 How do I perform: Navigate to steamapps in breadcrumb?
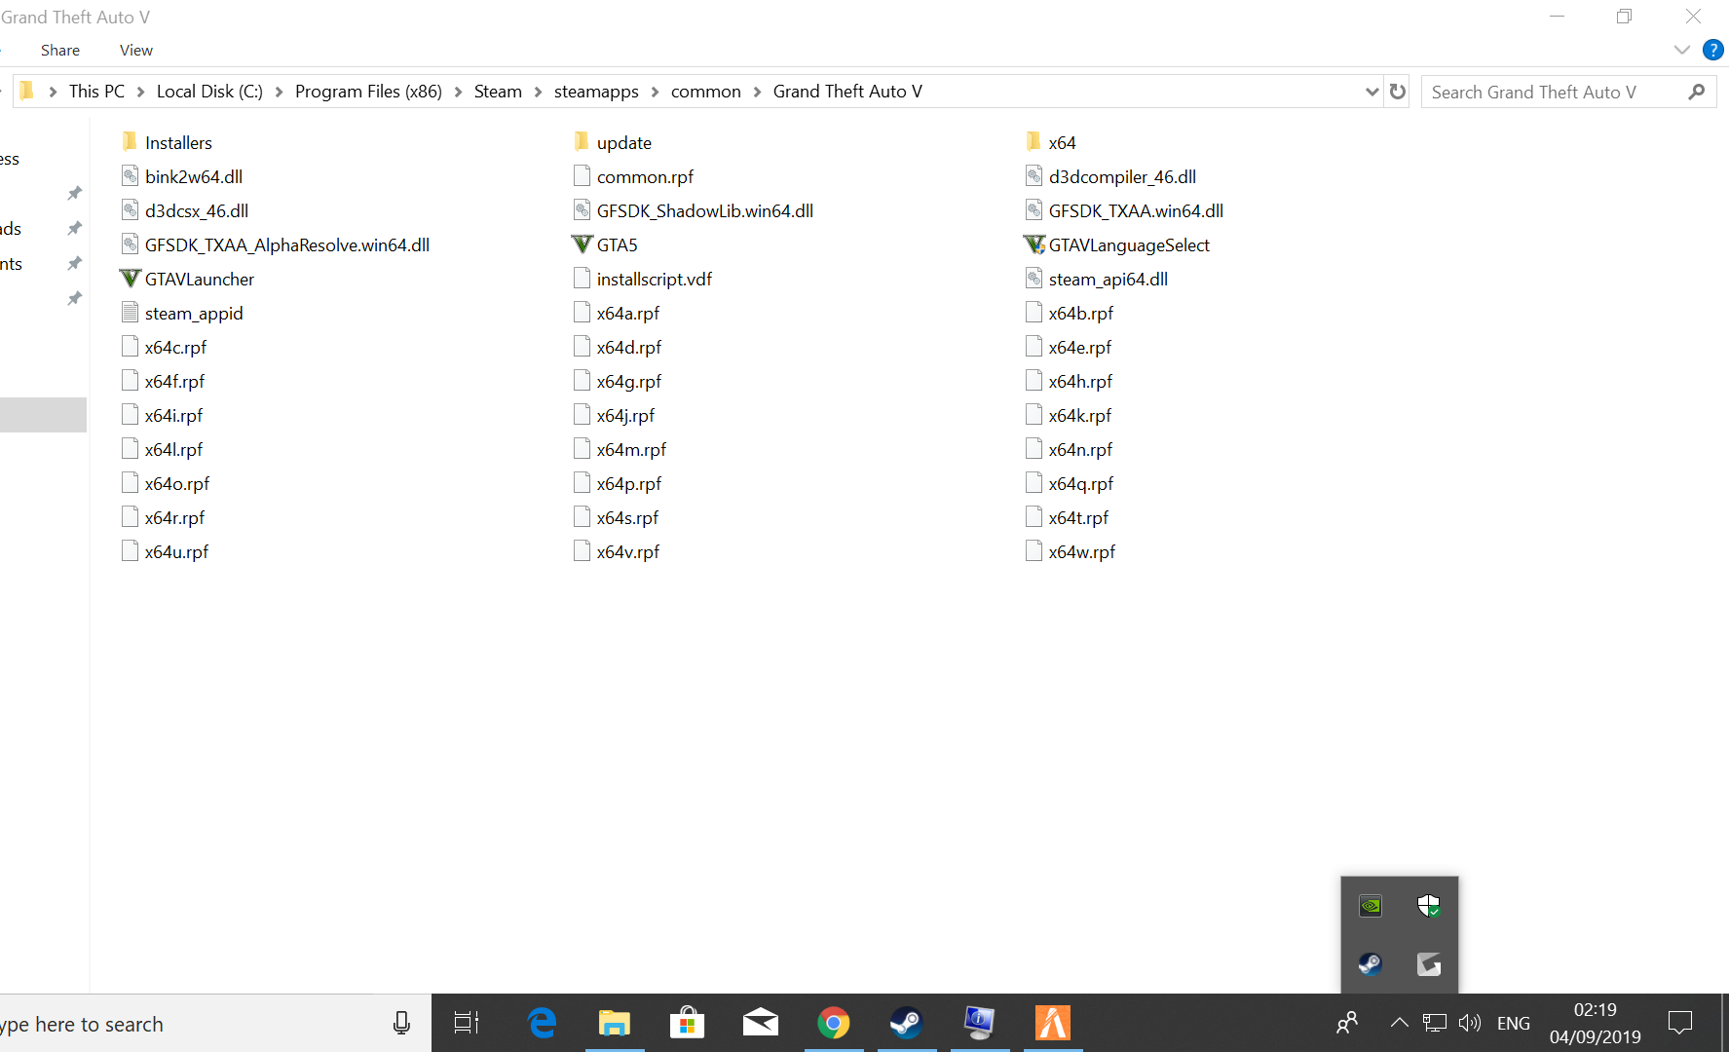click(x=596, y=92)
